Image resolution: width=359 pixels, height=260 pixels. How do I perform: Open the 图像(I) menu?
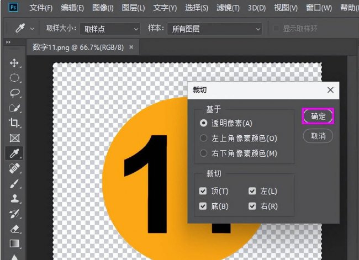(103, 8)
